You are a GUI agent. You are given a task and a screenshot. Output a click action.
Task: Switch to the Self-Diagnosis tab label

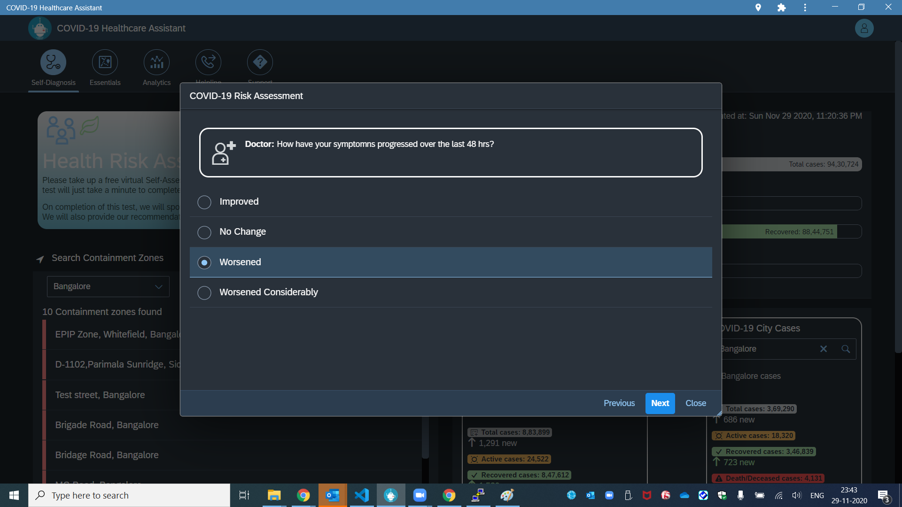point(53,83)
